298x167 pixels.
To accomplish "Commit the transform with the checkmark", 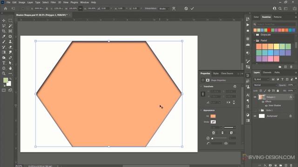I will point(192,8).
